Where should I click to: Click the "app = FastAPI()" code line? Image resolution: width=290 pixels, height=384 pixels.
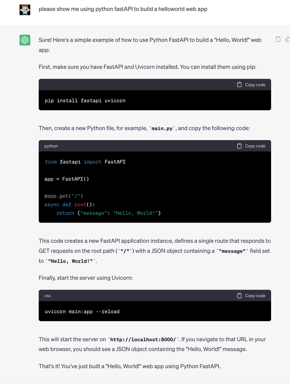(x=67, y=179)
